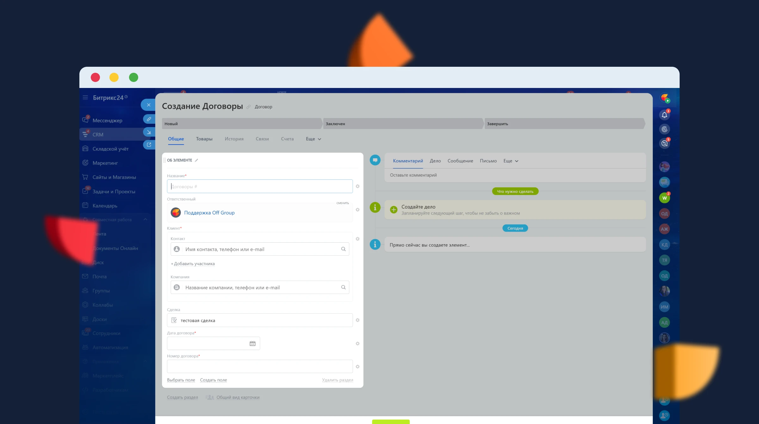Click the calendar icon in Дата договора field
This screenshot has width=759, height=424.
252,344
